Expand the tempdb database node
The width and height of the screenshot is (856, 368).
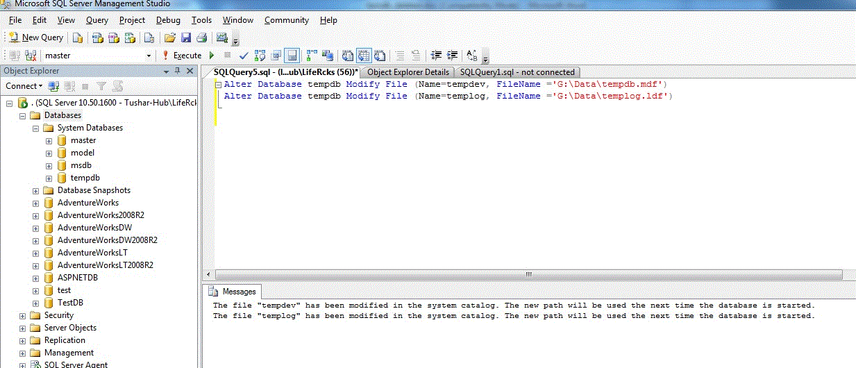pyautogui.click(x=49, y=178)
